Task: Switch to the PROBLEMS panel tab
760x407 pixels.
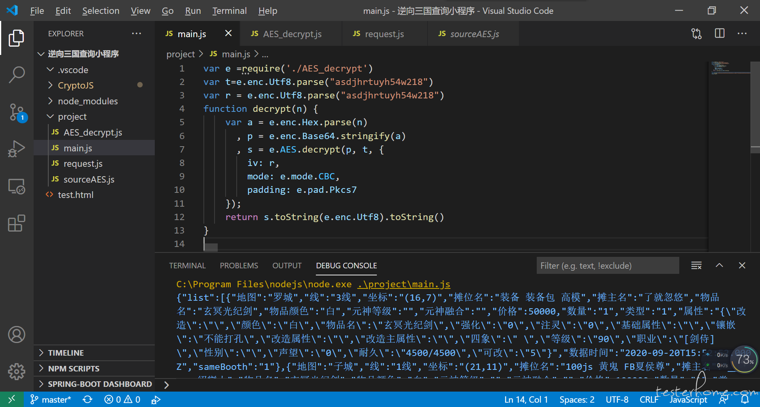Action: pyautogui.click(x=239, y=266)
